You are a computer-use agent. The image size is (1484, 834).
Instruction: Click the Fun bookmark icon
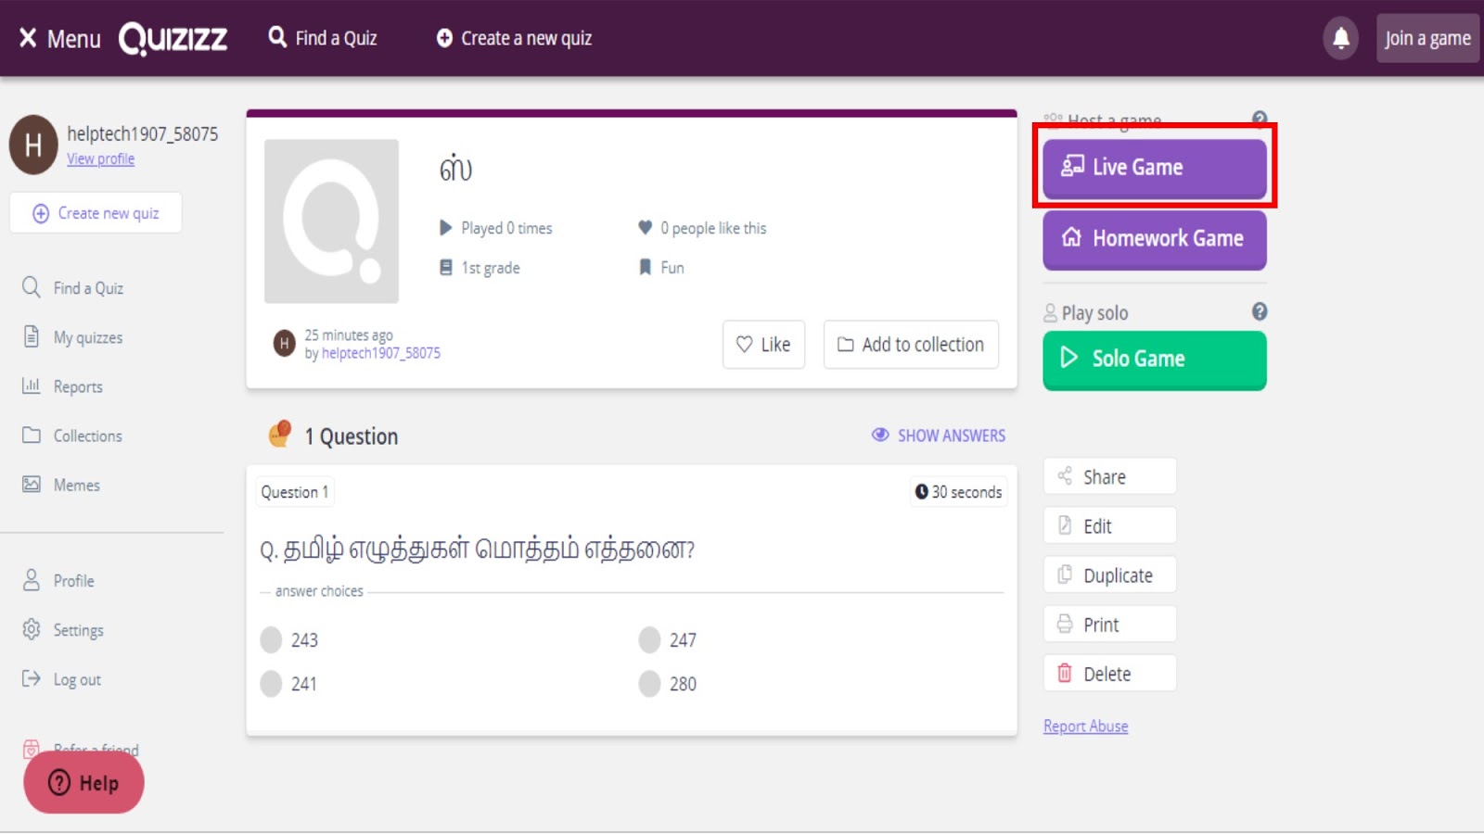point(646,268)
